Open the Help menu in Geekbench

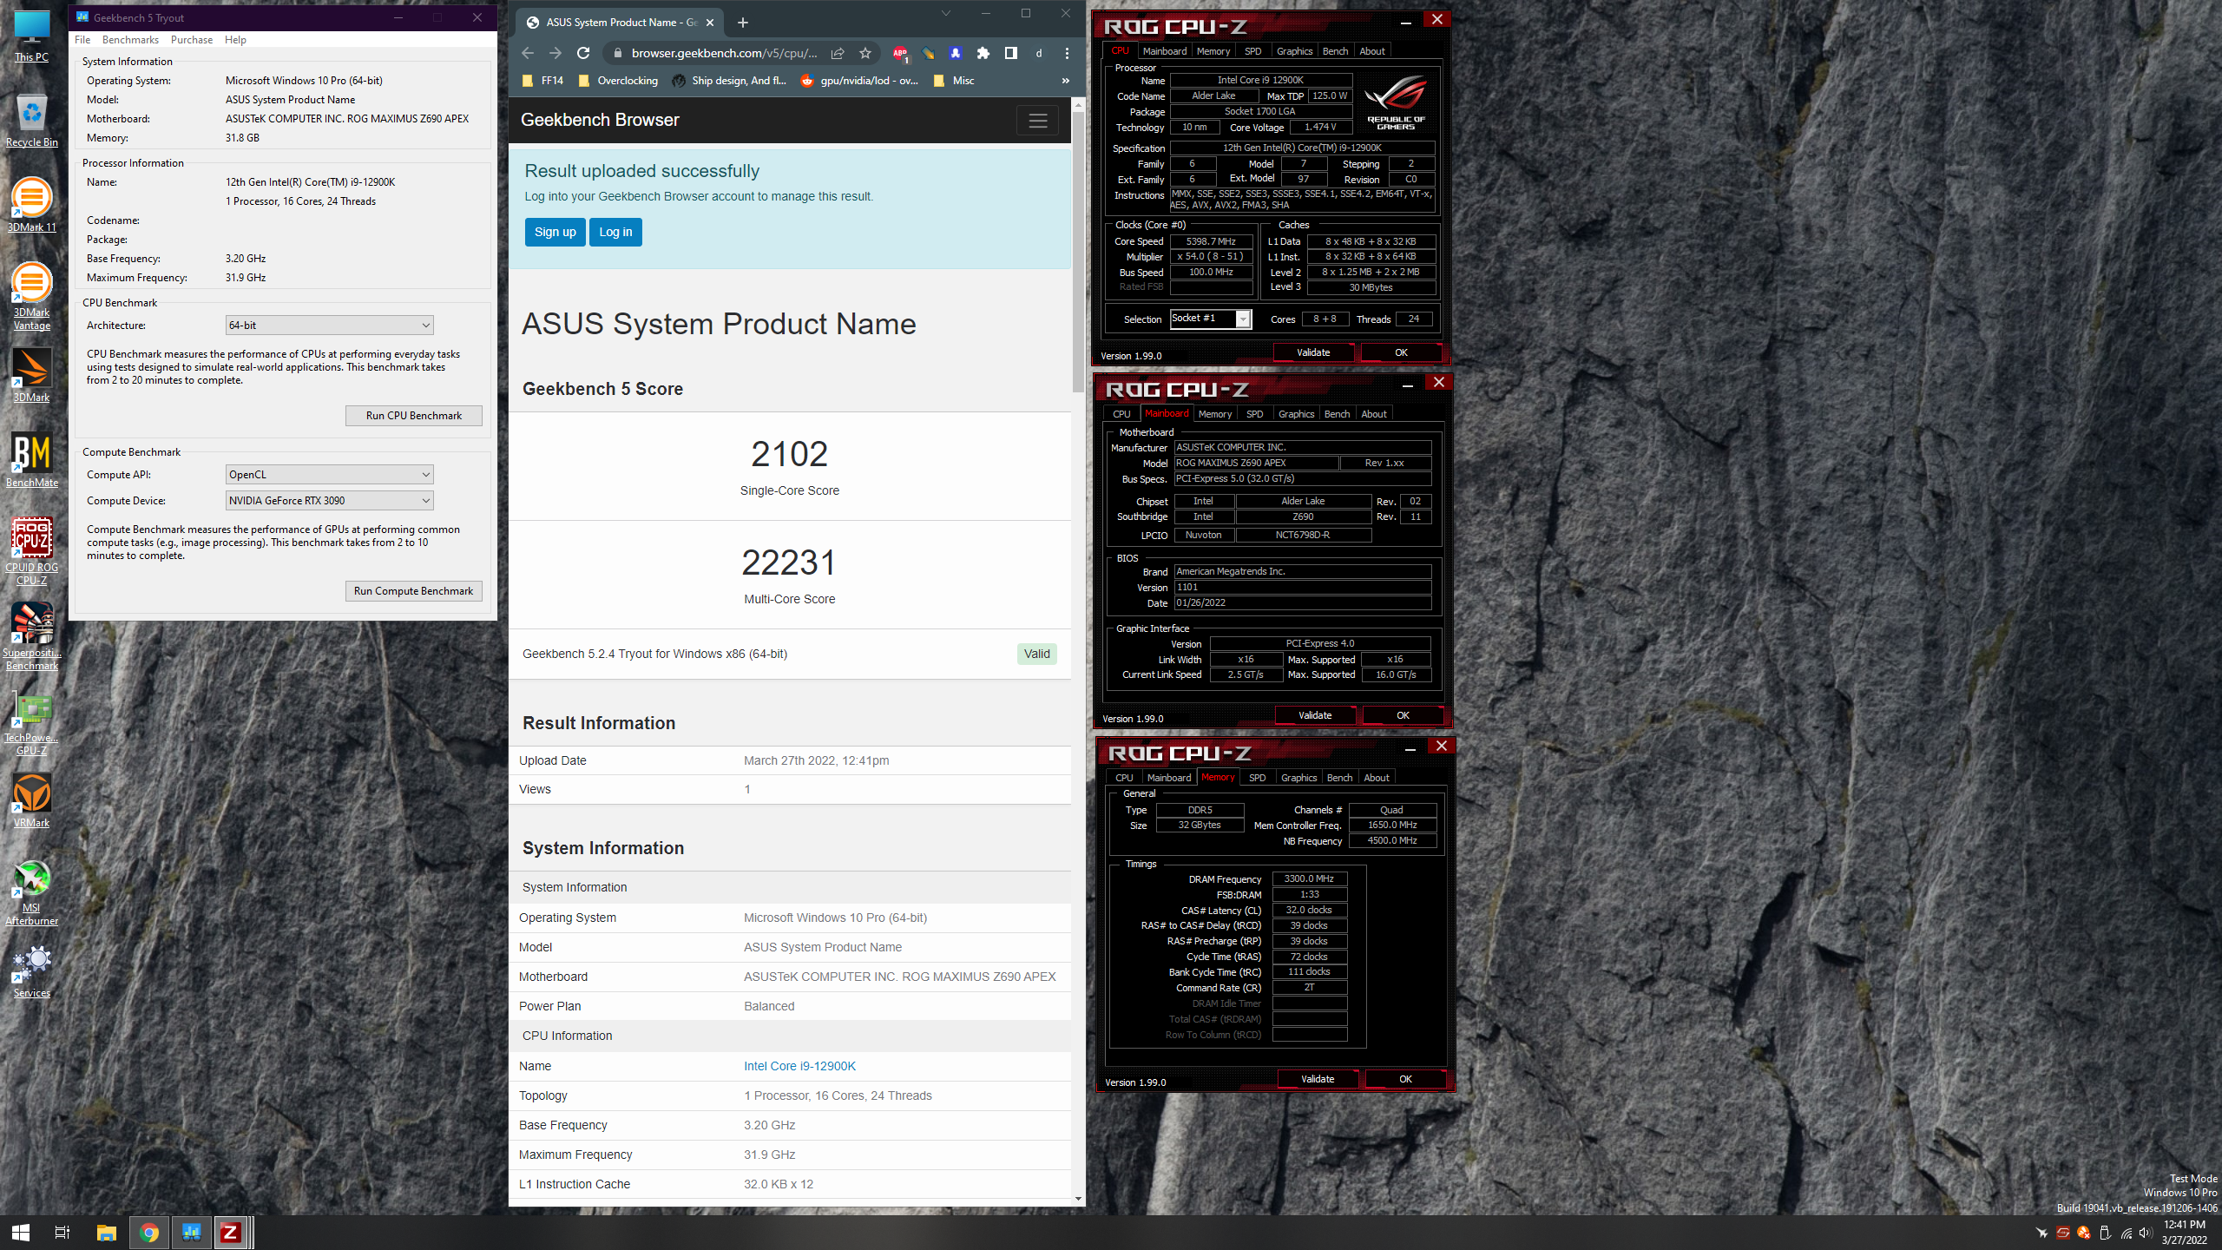click(235, 40)
